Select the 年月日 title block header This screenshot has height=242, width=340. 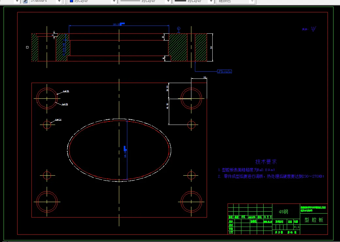coord(267,217)
